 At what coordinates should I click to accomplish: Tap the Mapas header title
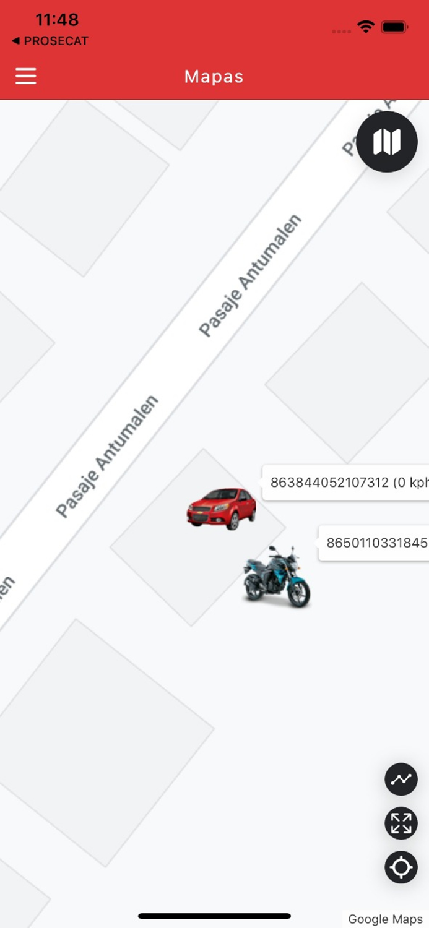(x=214, y=76)
